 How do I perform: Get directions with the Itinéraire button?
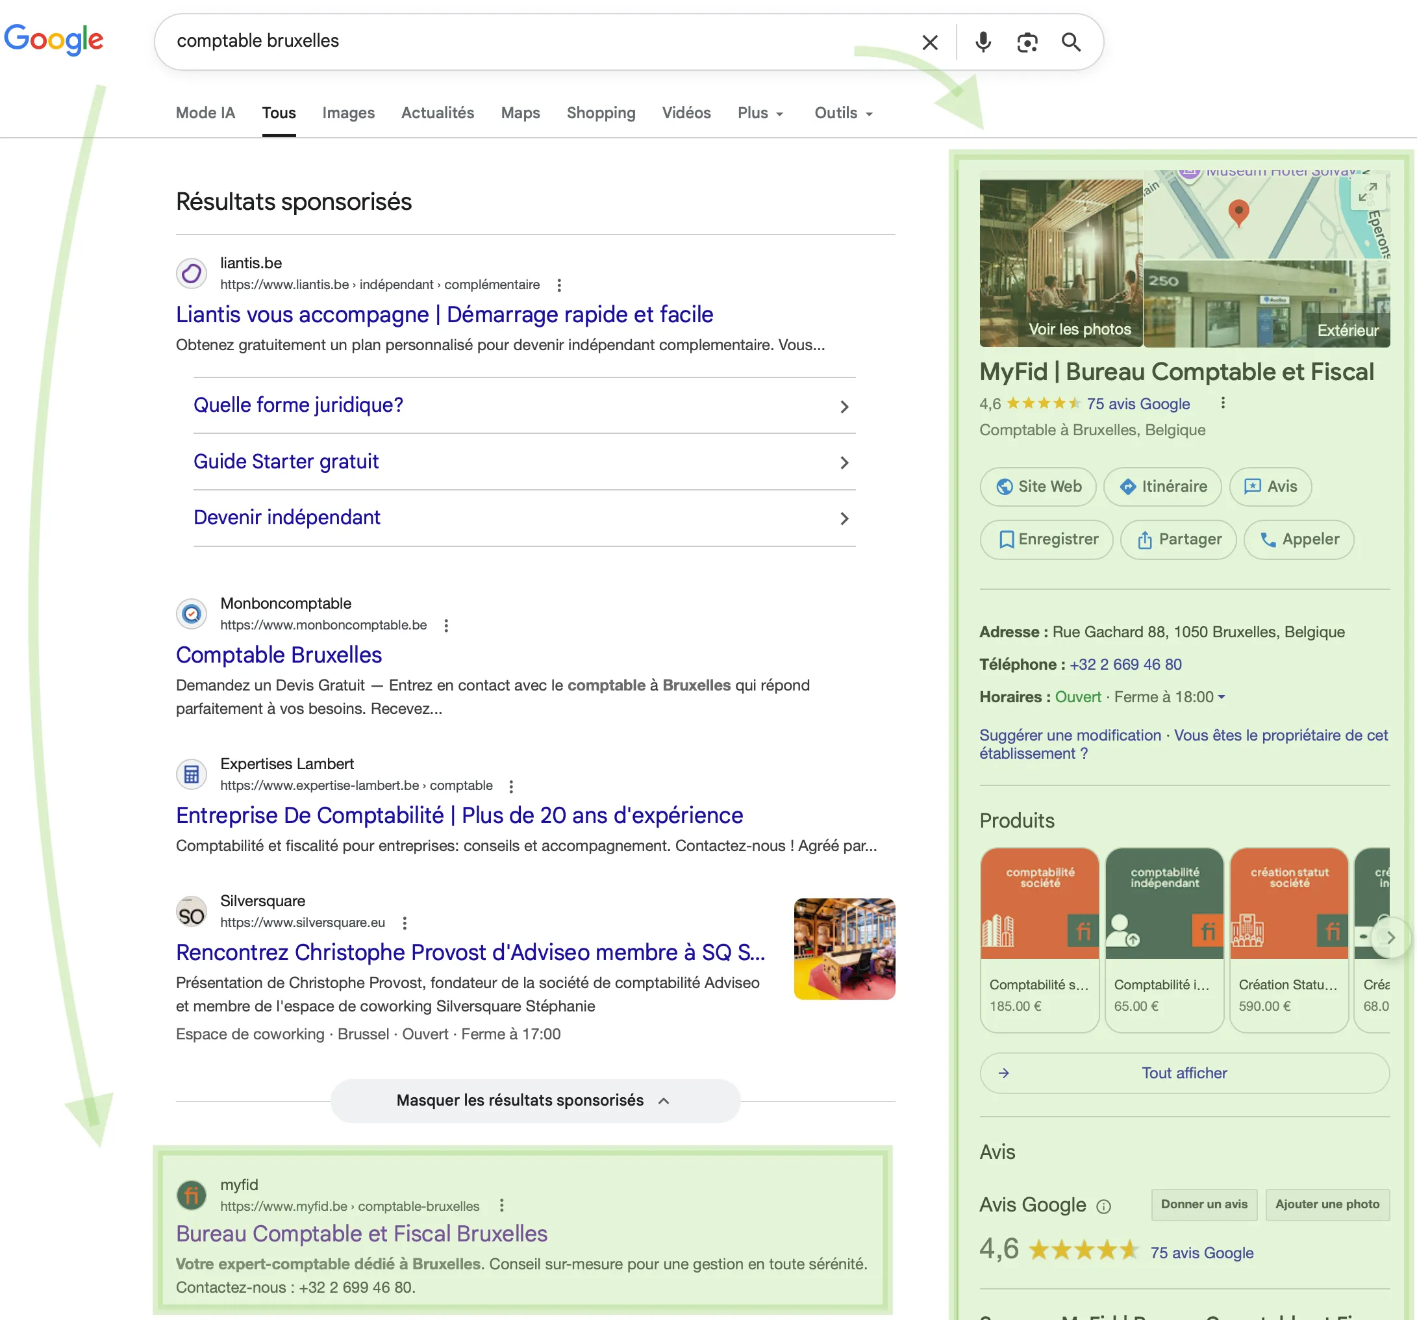point(1162,487)
